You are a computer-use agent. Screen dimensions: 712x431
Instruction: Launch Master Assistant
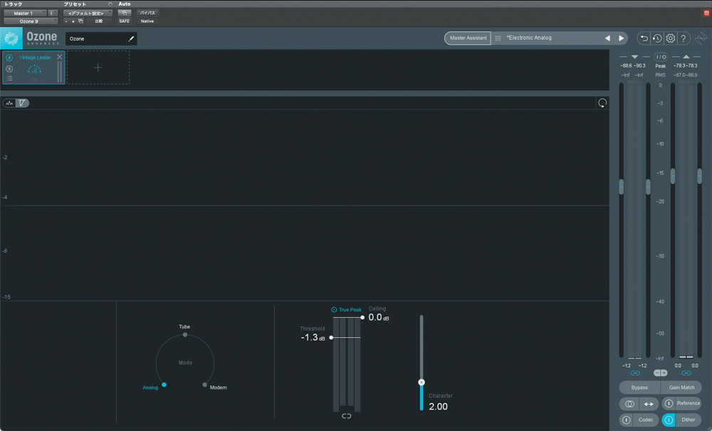(468, 38)
